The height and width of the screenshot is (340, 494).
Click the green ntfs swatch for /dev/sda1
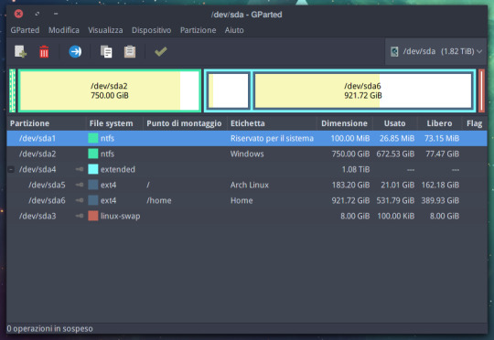93,138
